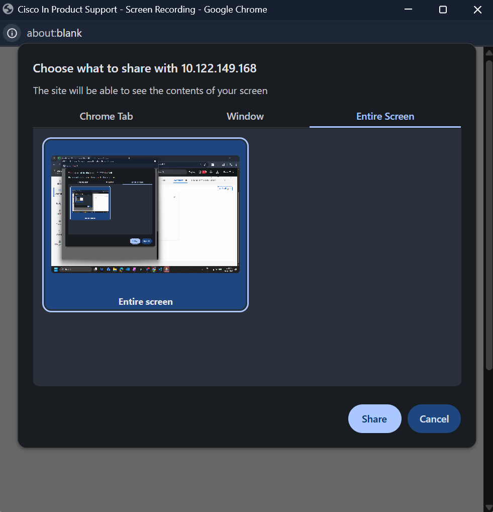Close the Cisco screen recording window
493x512 pixels.
click(477, 10)
